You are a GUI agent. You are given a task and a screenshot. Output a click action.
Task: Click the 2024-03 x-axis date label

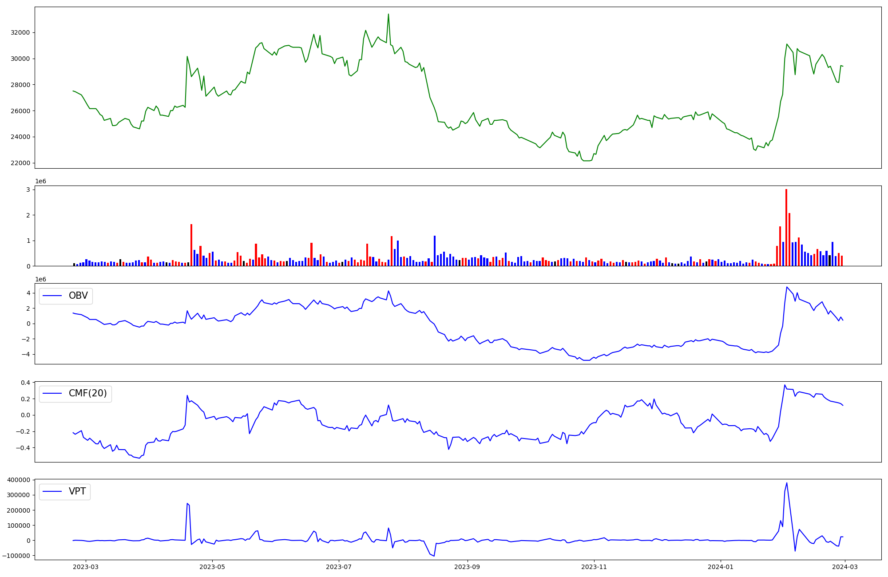click(x=844, y=567)
